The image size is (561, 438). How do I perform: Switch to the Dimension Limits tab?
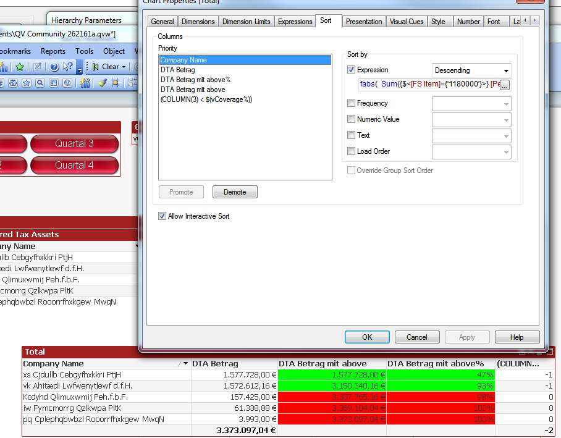point(246,22)
